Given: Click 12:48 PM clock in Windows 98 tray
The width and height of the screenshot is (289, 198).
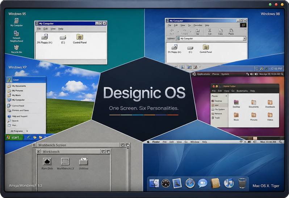Looking at the screenshot, I should [276, 69].
